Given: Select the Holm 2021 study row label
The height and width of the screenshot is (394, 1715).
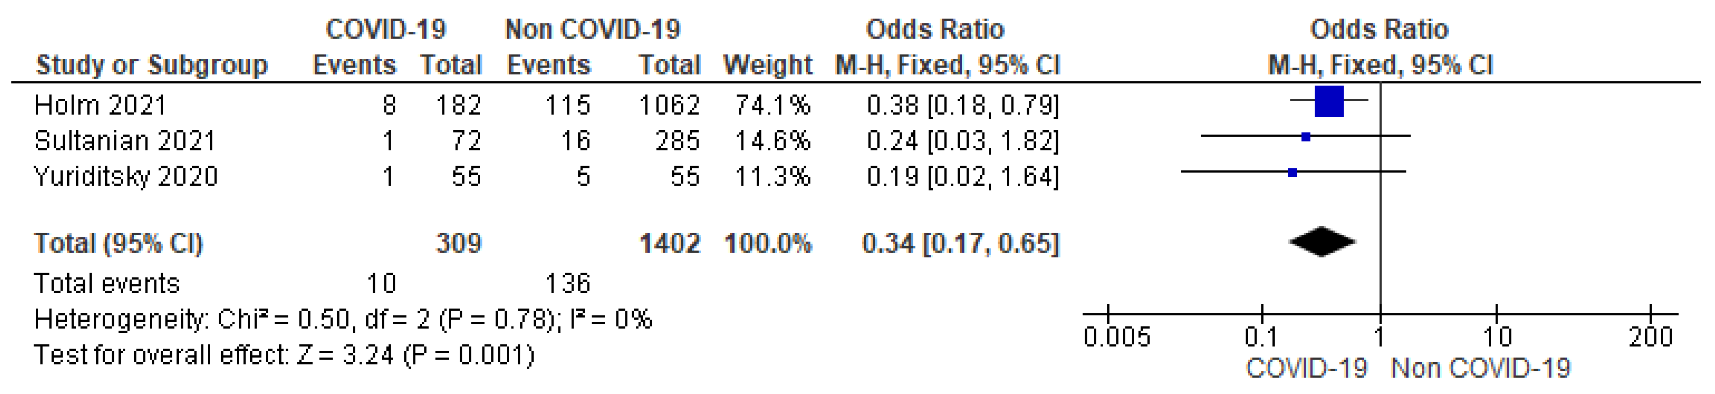Looking at the screenshot, I should pos(100,105).
